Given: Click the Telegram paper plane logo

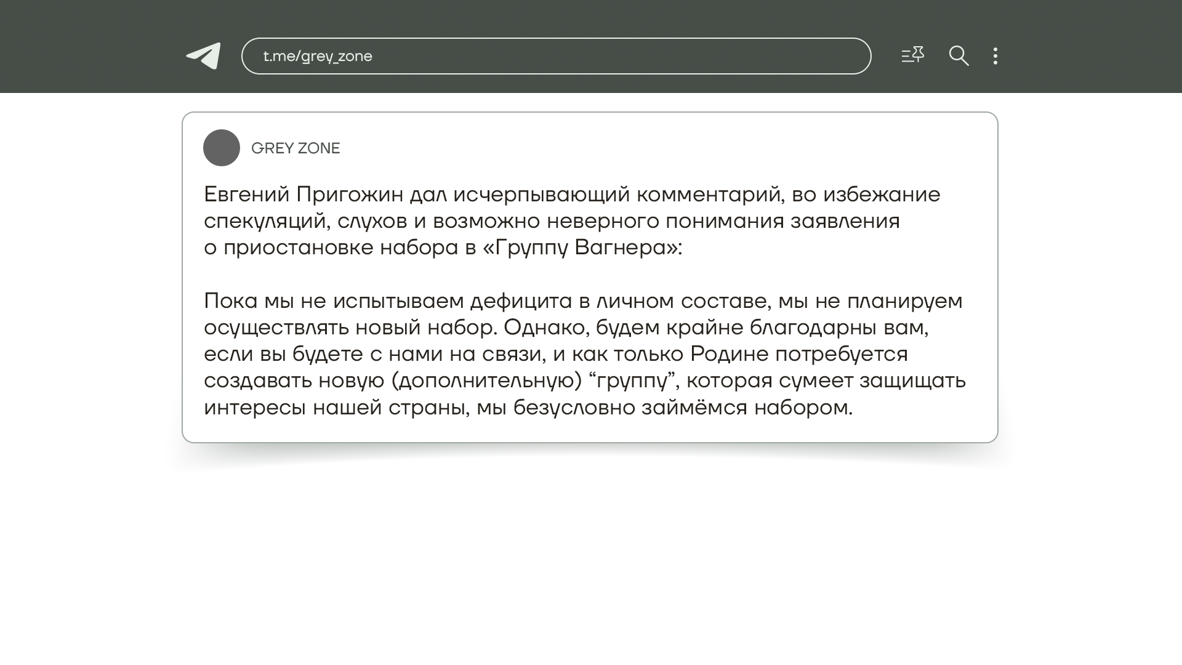Looking at the screenshot, I should (x=204, y=56).
